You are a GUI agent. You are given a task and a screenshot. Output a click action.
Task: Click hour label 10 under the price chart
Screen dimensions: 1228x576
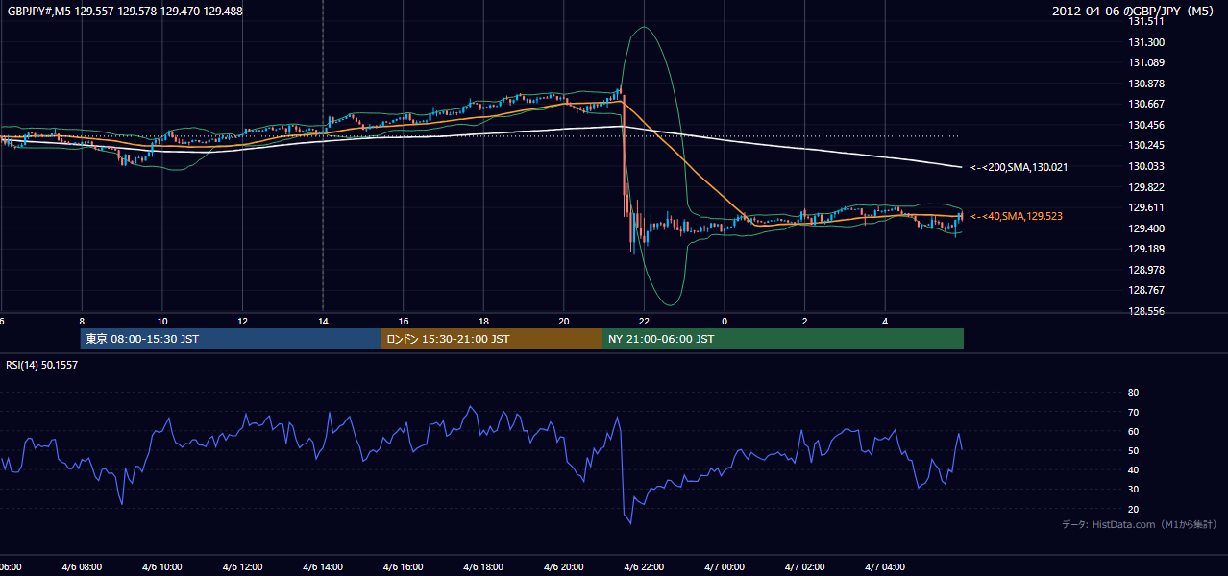click(162, 322)
